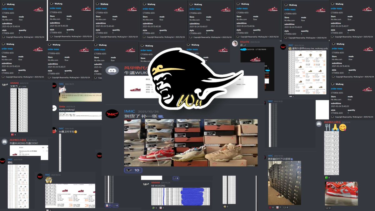Click the yum face emoji in 2021/11/01 message
This screenshot has height=211, width=375.
pos(343,128)
